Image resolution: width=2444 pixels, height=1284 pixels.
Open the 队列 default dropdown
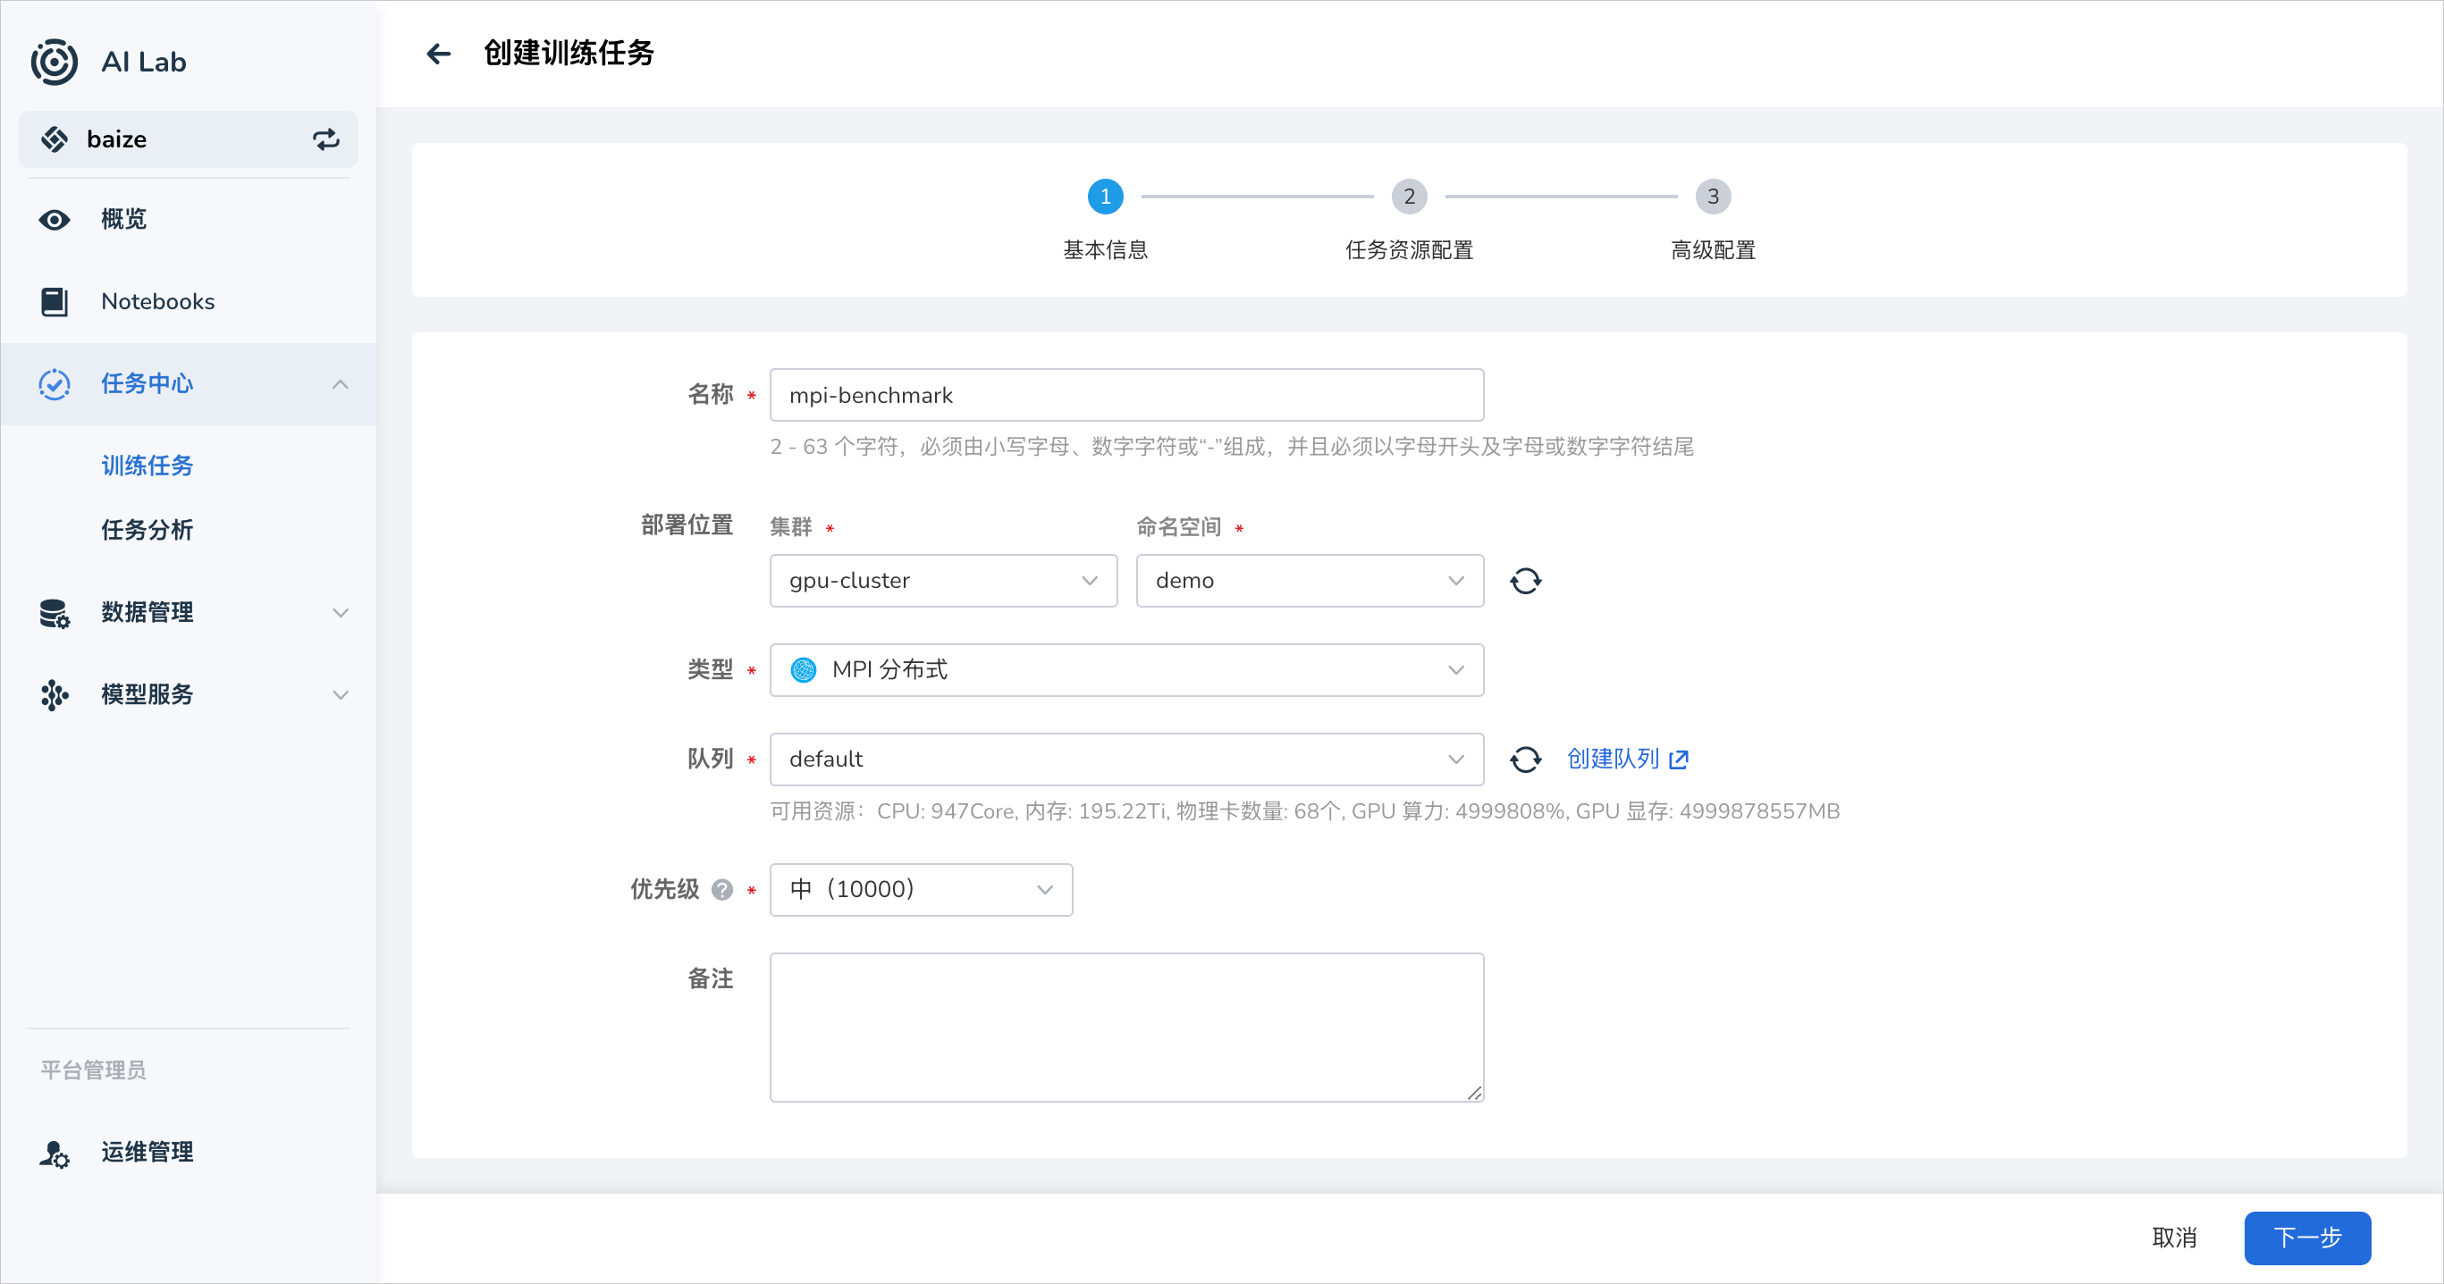[x=1126, y=759]
